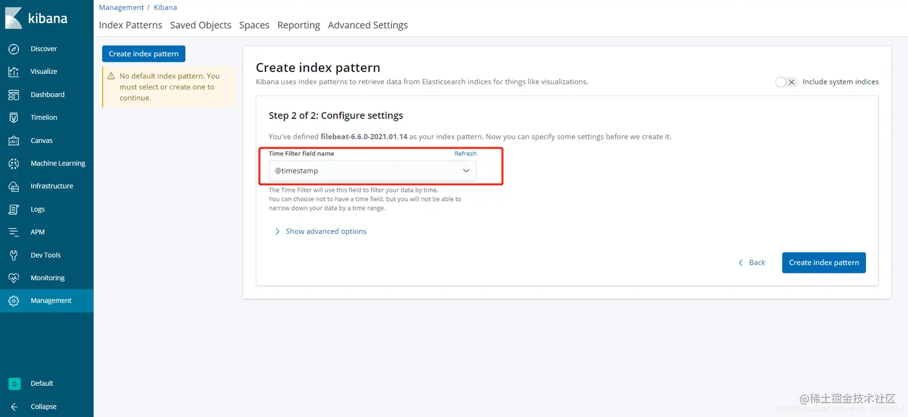Click the Default space label
The height and width of the screenshot is (417, 908).
coord(42,383)
